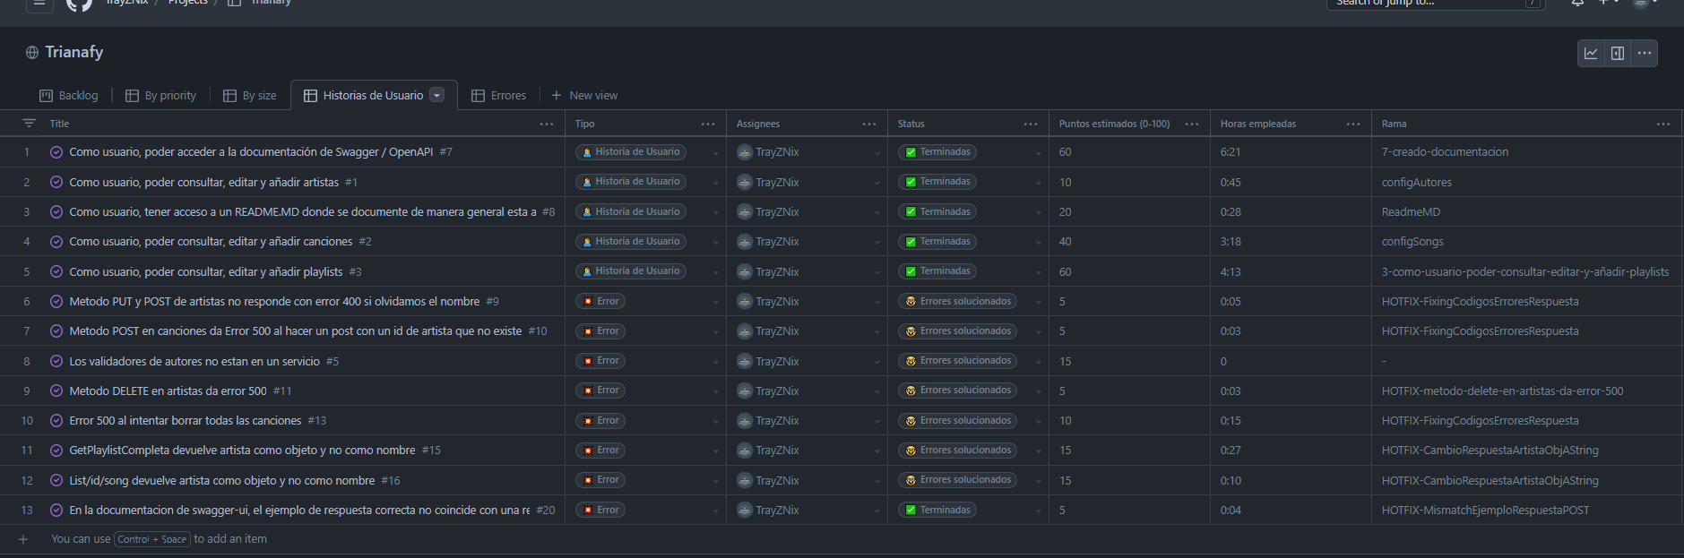Select HOTFIX-MismatchEjemploRespuestaPOST cell
1684x558 pixels.
[x=1527, y=511]
